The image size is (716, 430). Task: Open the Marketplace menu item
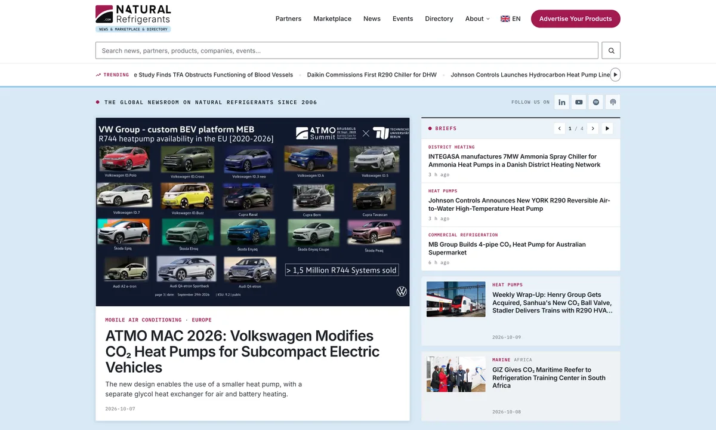(332, 19)
